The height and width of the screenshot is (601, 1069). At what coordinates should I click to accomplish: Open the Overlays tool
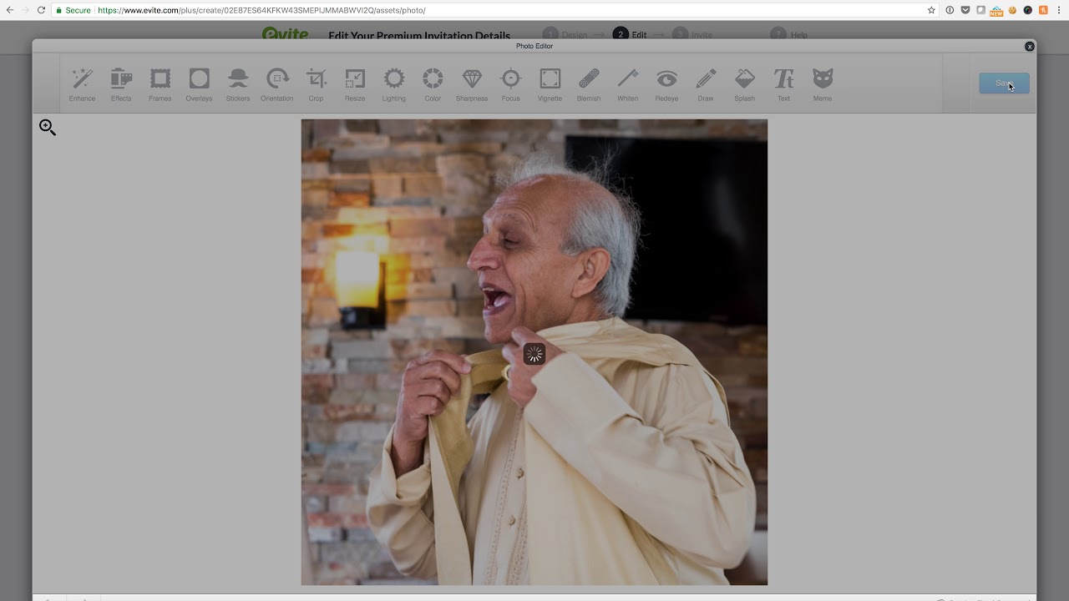(x=199, y=84)
